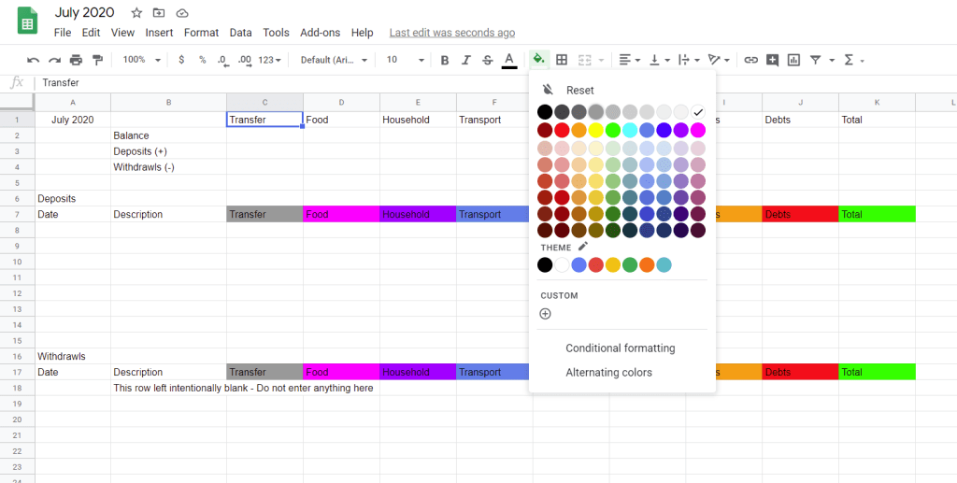Click the Undo icon

(34, 60)
